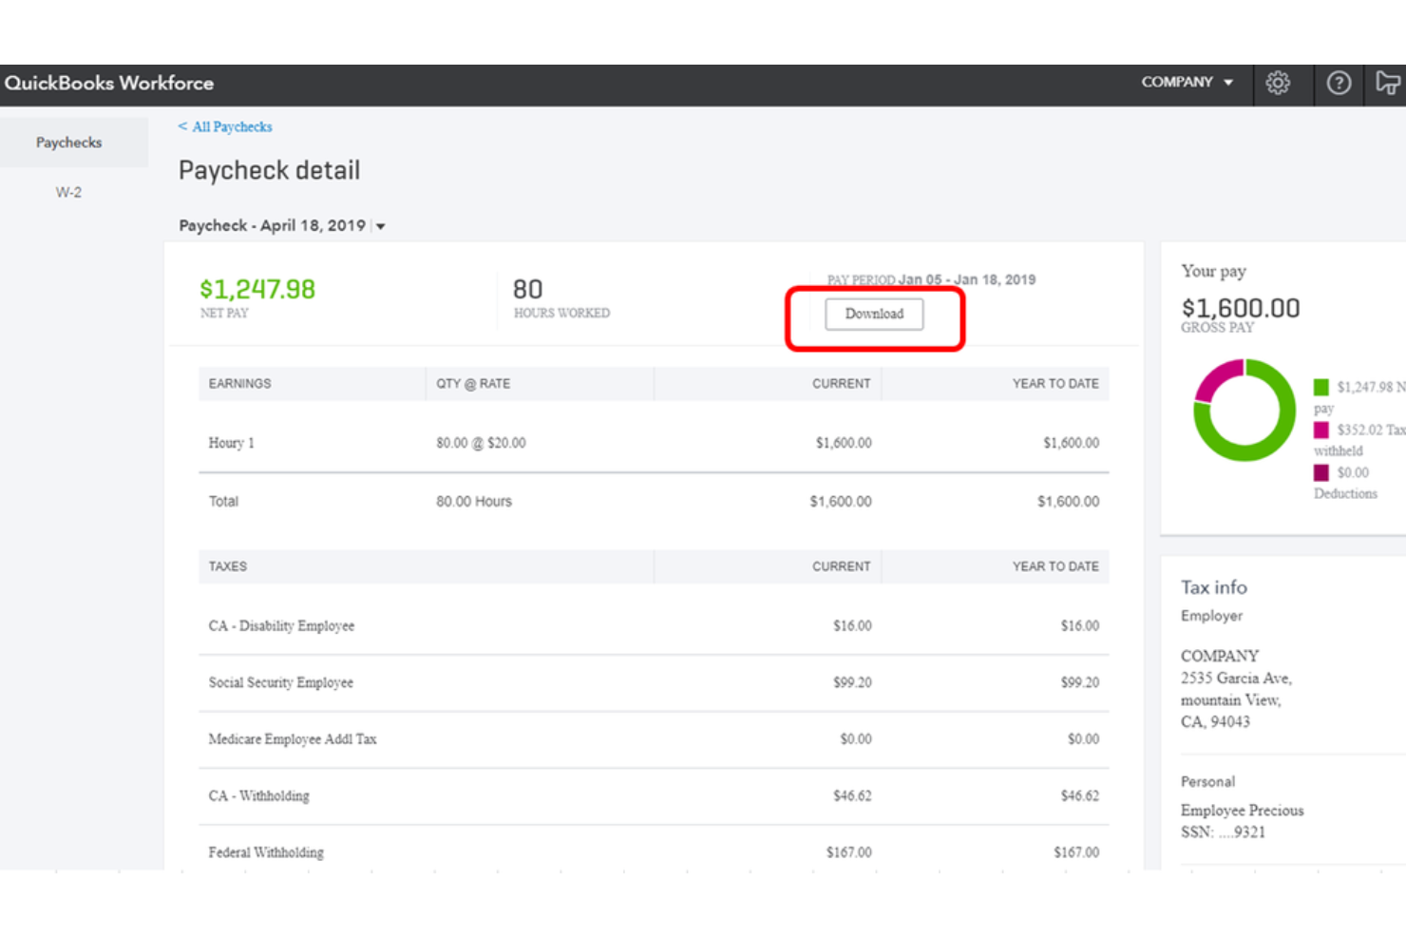Click the Tax info panel heading
Screen dimensions: 1406x938
click(x=1213, y=587)
